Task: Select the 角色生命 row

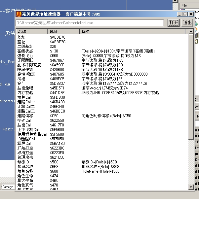Action: 102,176
